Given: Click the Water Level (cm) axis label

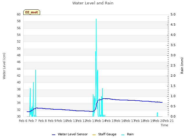Looking at the screenshot, I should pos(4,66).
